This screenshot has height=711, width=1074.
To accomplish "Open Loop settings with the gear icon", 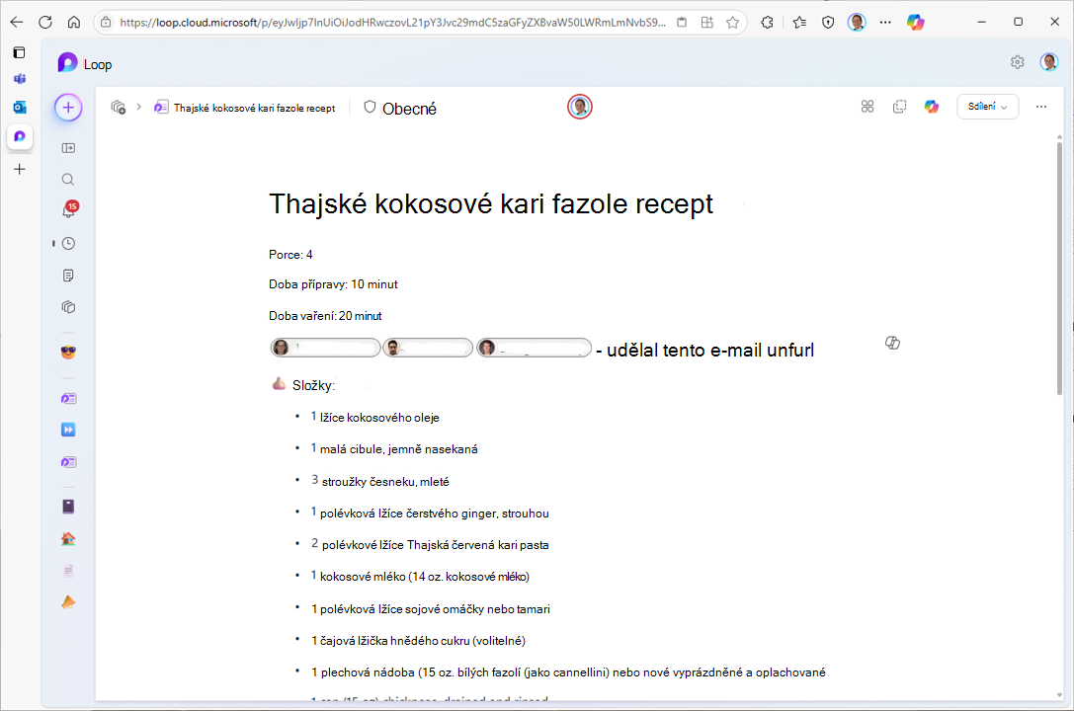I will (x=1018, y=61).
